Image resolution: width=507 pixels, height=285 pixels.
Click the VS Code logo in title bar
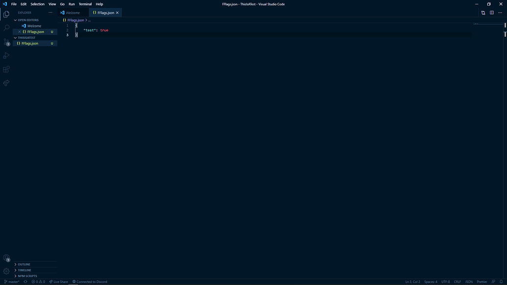(x=5, y=4)
